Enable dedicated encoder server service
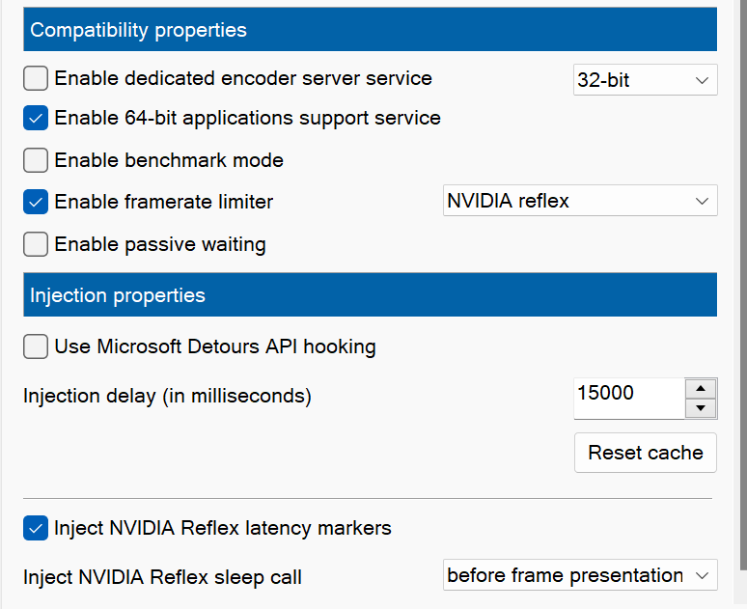747x609 pixels. (x=36, y=78)
